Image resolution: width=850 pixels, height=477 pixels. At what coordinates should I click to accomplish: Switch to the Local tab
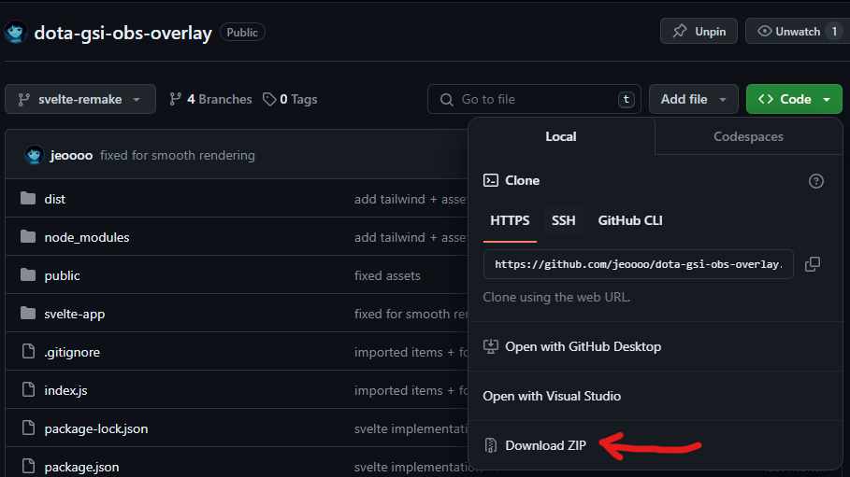(x=561, y=136)
